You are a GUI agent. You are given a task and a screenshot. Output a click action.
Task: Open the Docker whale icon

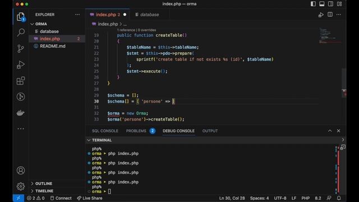pos(21,113)
